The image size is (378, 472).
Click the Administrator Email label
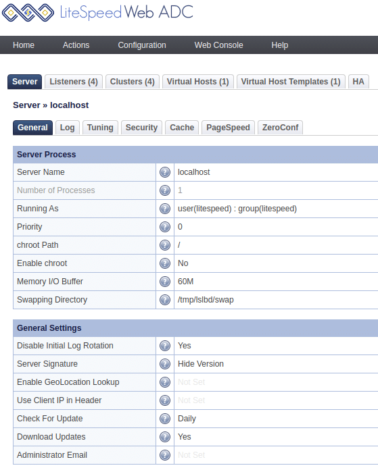[x=52, y=455]
